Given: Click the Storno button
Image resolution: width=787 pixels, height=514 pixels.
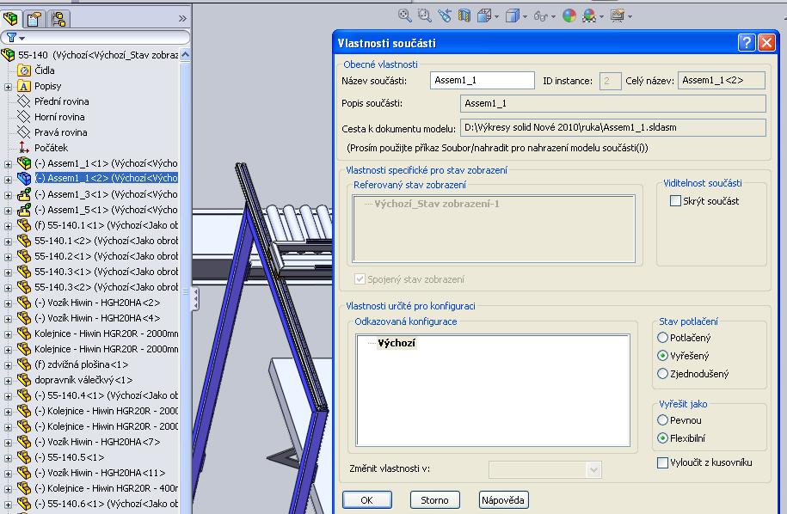Looking at the screenshot, I should pyautogui.click(x=434, y=499).
